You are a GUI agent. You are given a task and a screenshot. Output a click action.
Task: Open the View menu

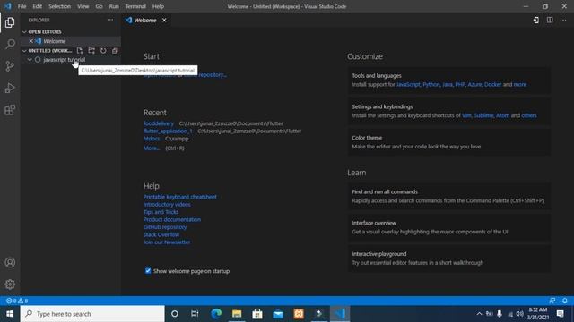pyautogui.click(x=83, y=6)
